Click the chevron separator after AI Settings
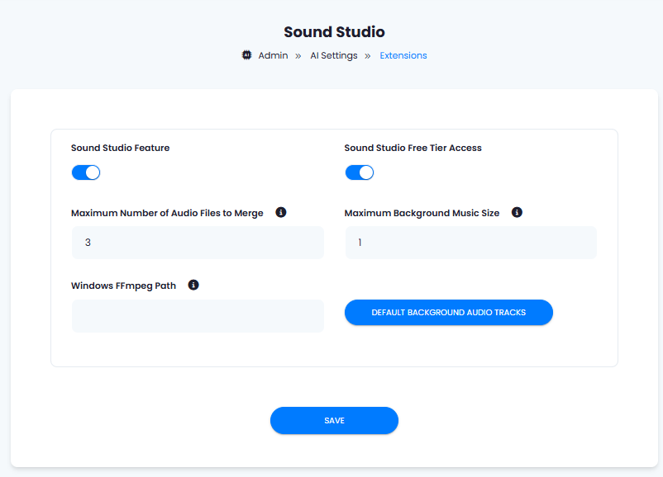Image resolution: width=663 pixels, height=477 pixels. [367, 56]
